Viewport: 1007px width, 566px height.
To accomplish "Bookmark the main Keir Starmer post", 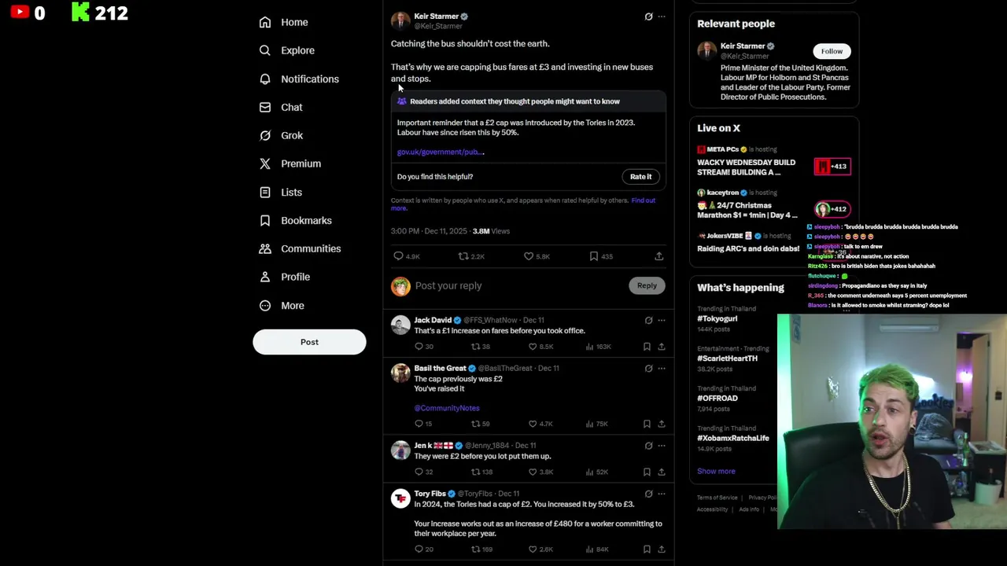I will click(x=594, y=256).
